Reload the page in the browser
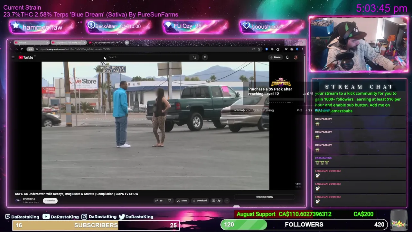 22,49
